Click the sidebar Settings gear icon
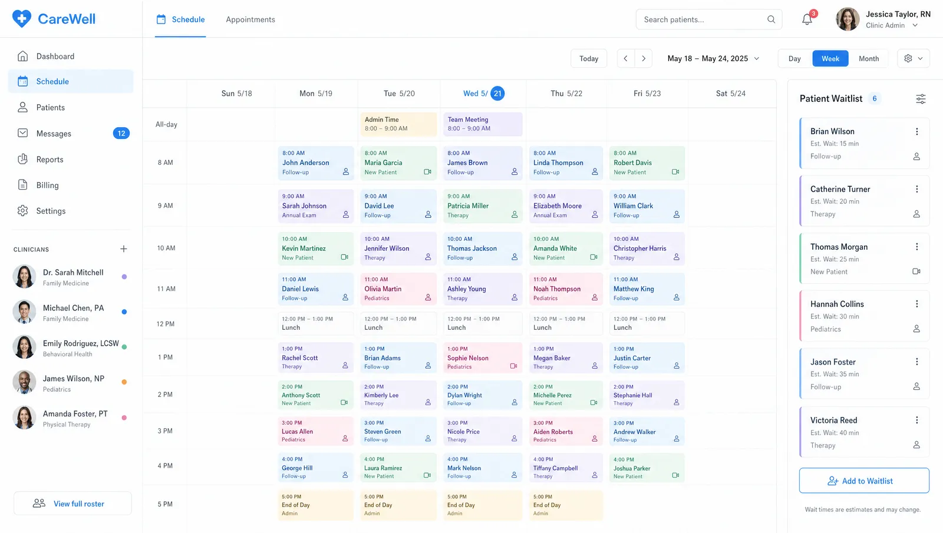This screenshot has height=533, width=943. point(22,211)
